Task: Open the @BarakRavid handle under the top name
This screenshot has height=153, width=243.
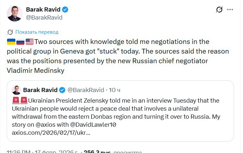Action: [44, 17]
